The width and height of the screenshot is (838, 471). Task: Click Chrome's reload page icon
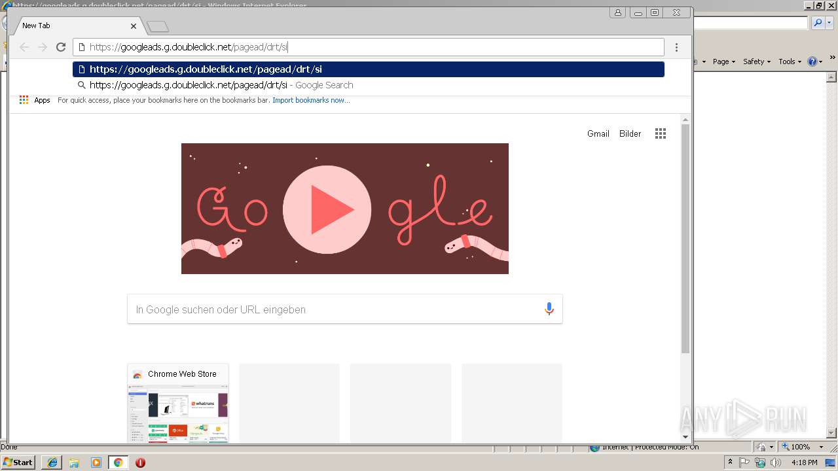[x=61, y=47]
